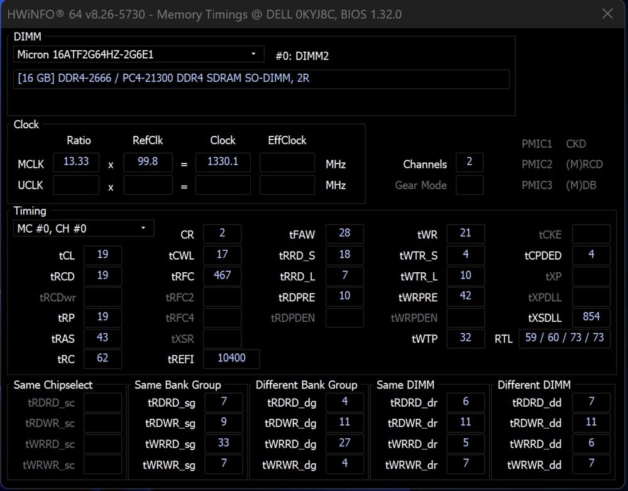Click the empty tRDRD_sc field
The height and width of the screenshot is (491, 628).
pos(102,402)
